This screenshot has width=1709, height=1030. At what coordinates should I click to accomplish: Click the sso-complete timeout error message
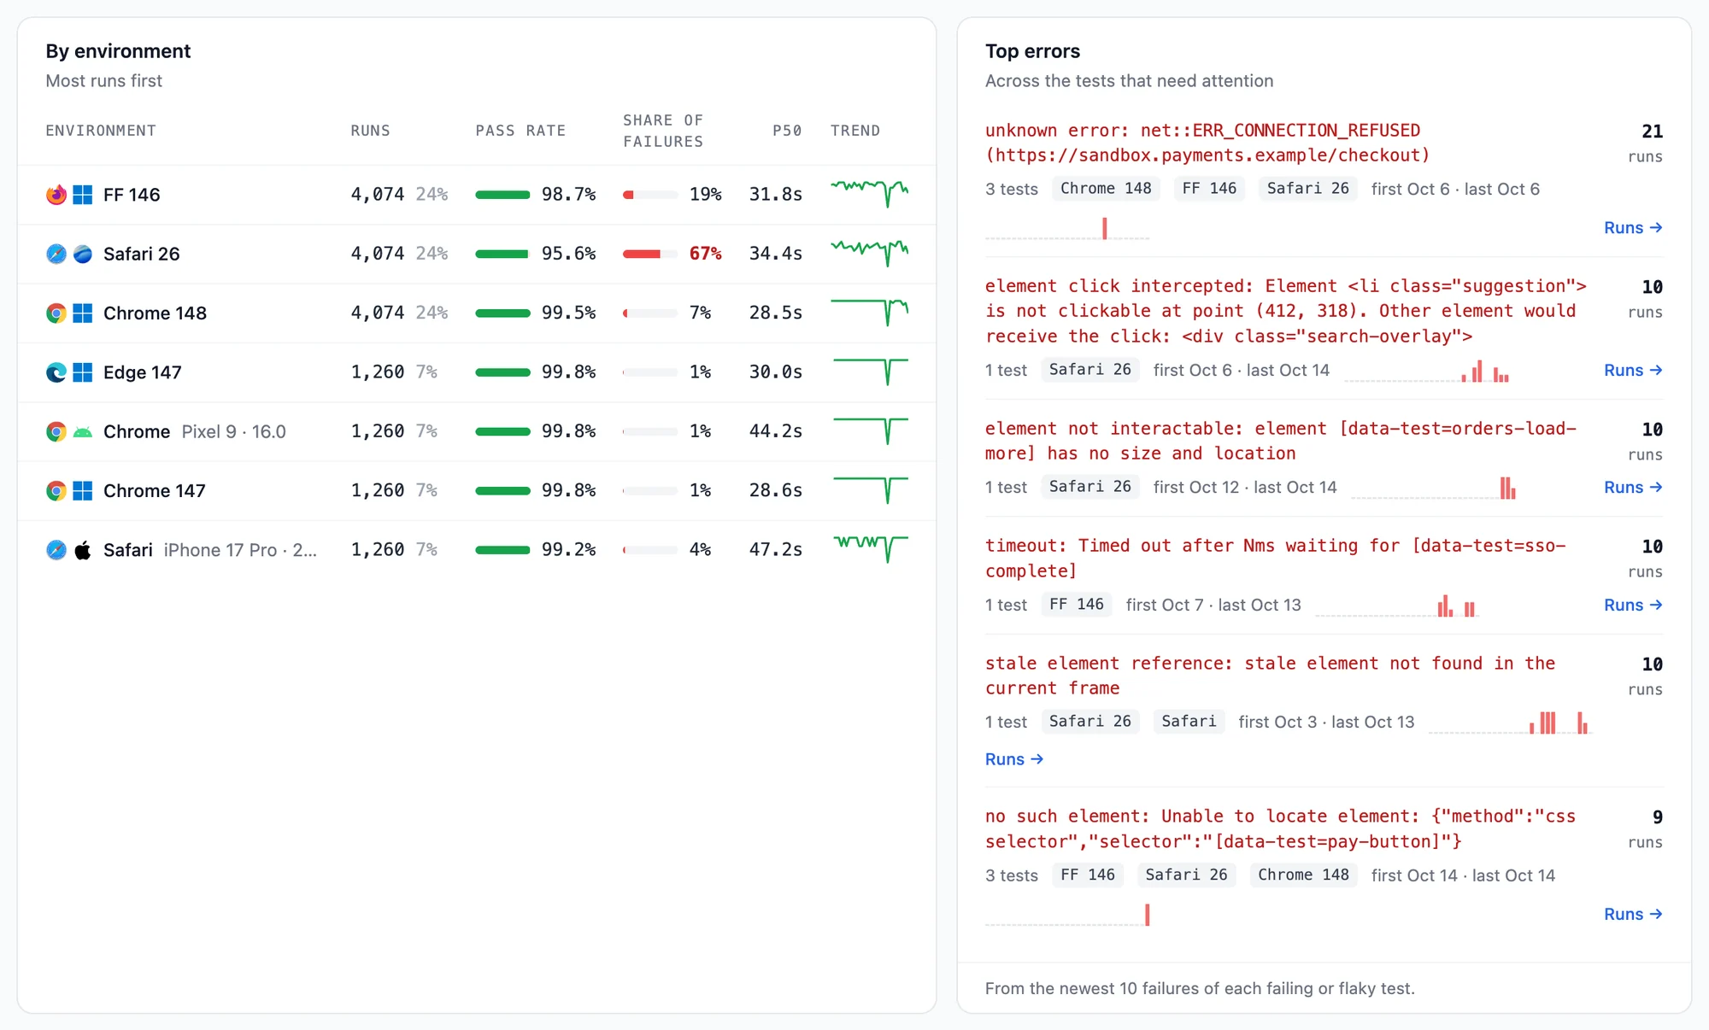coord(1276,559)
